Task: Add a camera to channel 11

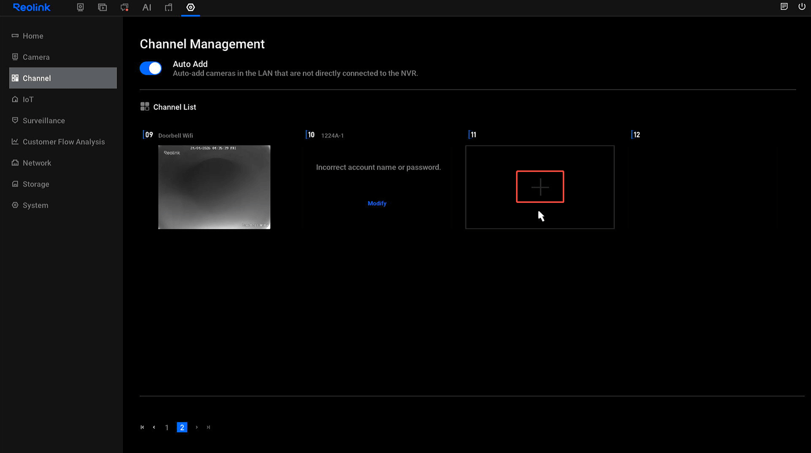Action: [540, 187]
